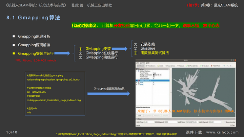Toggle the Default Light checkbox
Viewport: 244px width, 137px height.
[154, 78]
